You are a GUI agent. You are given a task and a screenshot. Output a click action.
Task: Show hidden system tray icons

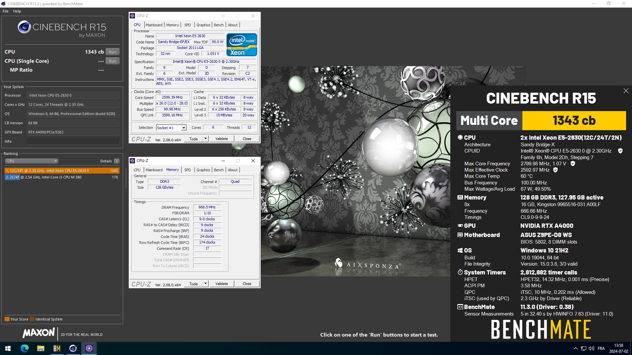pos(575,348)
